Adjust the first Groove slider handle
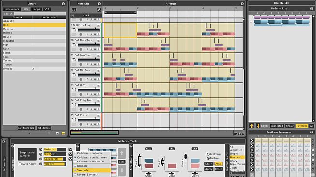Viewport: 316px width, 177px height. [x=149, y=173]
